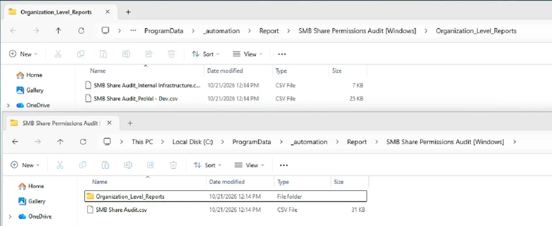The image size is (552, 226).
Task: Click Delete trash icon in top window toolbar
Action: coord(171,54)
